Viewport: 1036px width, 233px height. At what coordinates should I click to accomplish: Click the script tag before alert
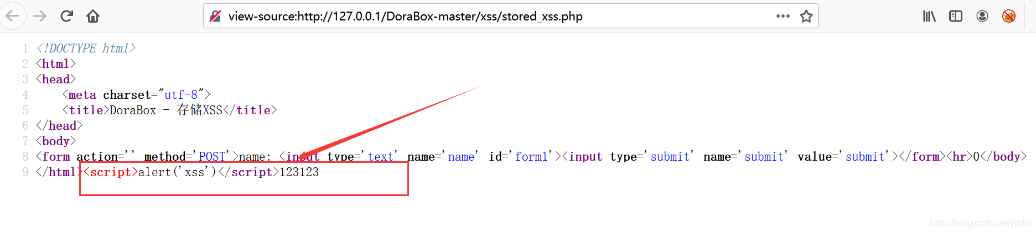point(110,172)
